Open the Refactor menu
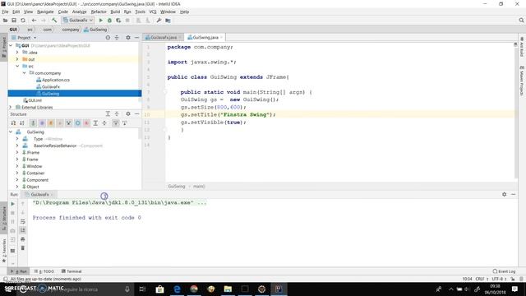Viewport: 526px width, 296px height. (x=99, y=12)
